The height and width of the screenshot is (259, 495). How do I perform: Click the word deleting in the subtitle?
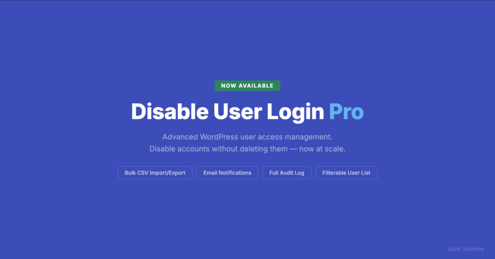click(x=253, y=149)
